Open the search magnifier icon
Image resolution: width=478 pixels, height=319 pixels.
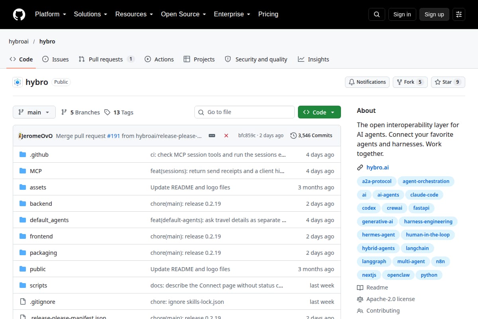(377, 14)
